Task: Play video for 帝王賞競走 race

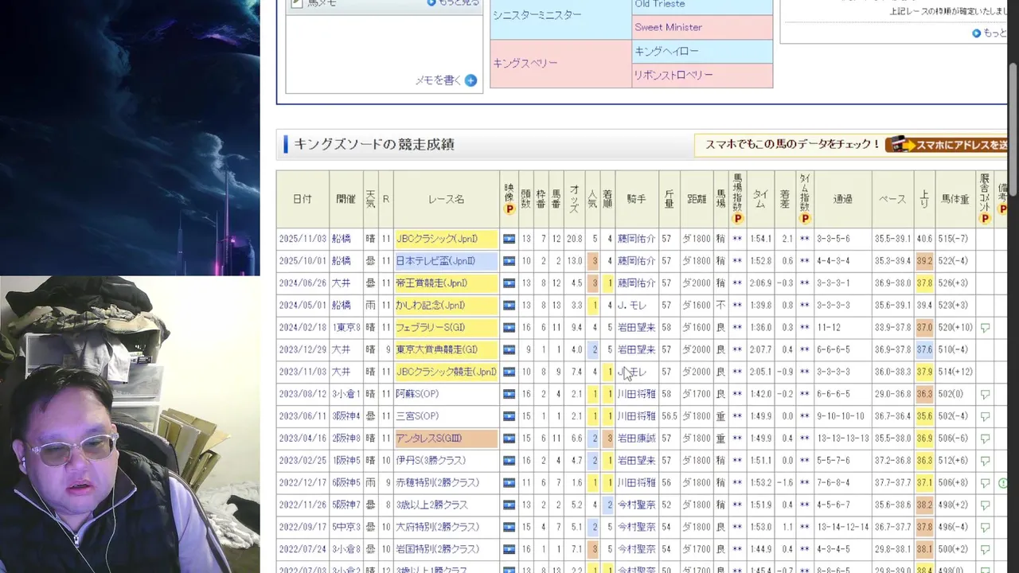Action: tap(509, 283)
